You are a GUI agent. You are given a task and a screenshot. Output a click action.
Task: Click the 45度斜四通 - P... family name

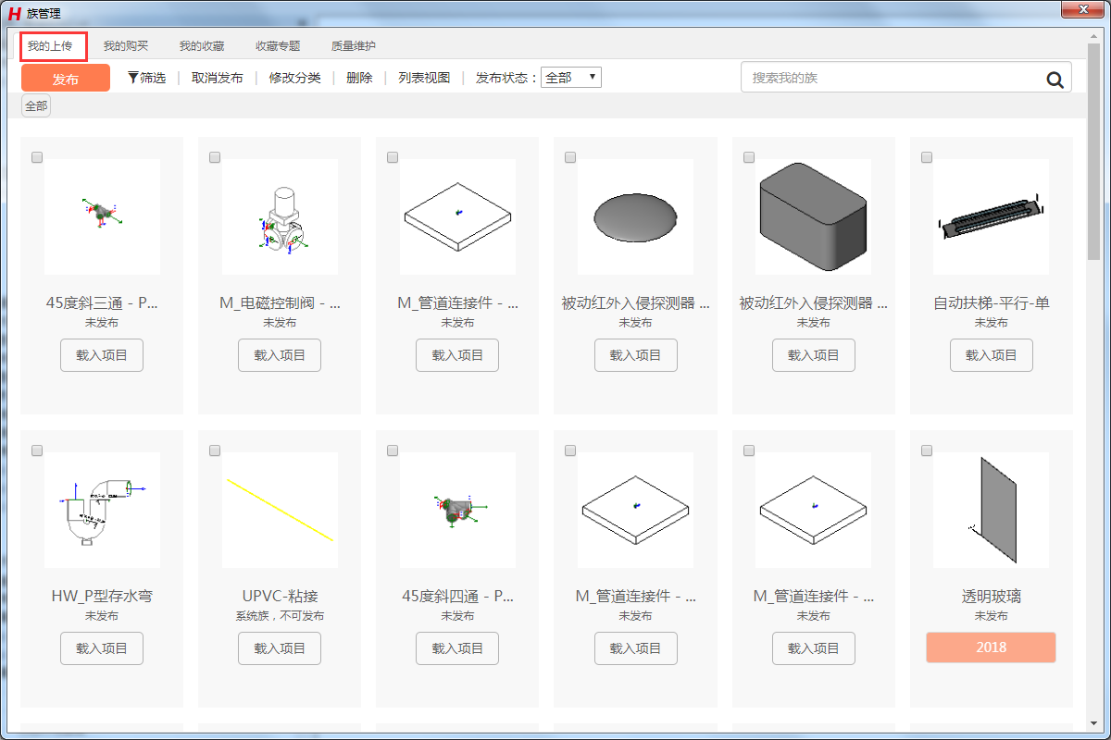point(457,597)
